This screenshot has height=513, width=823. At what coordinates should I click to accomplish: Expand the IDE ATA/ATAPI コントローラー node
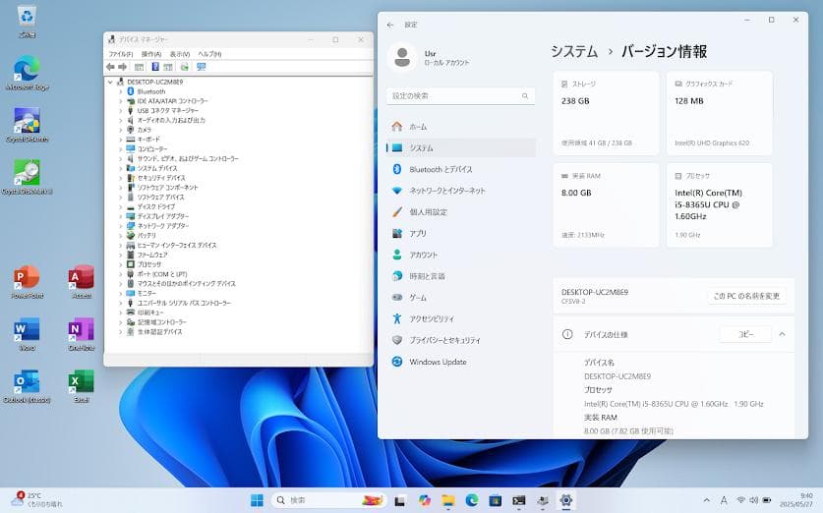(120, 101)
